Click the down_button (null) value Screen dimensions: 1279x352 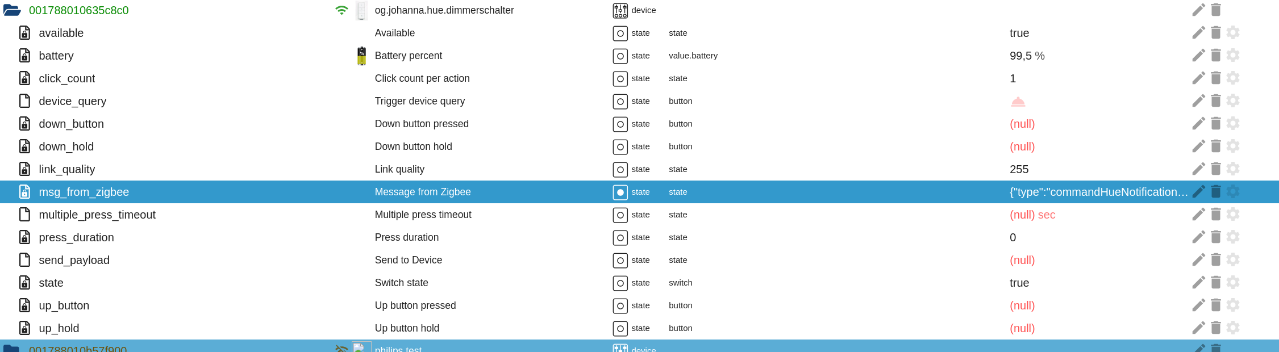coord(1022,124)
